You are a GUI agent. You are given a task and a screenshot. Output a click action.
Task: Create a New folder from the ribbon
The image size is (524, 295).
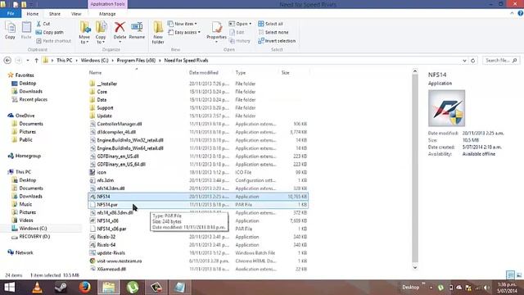tap(158, 33)
